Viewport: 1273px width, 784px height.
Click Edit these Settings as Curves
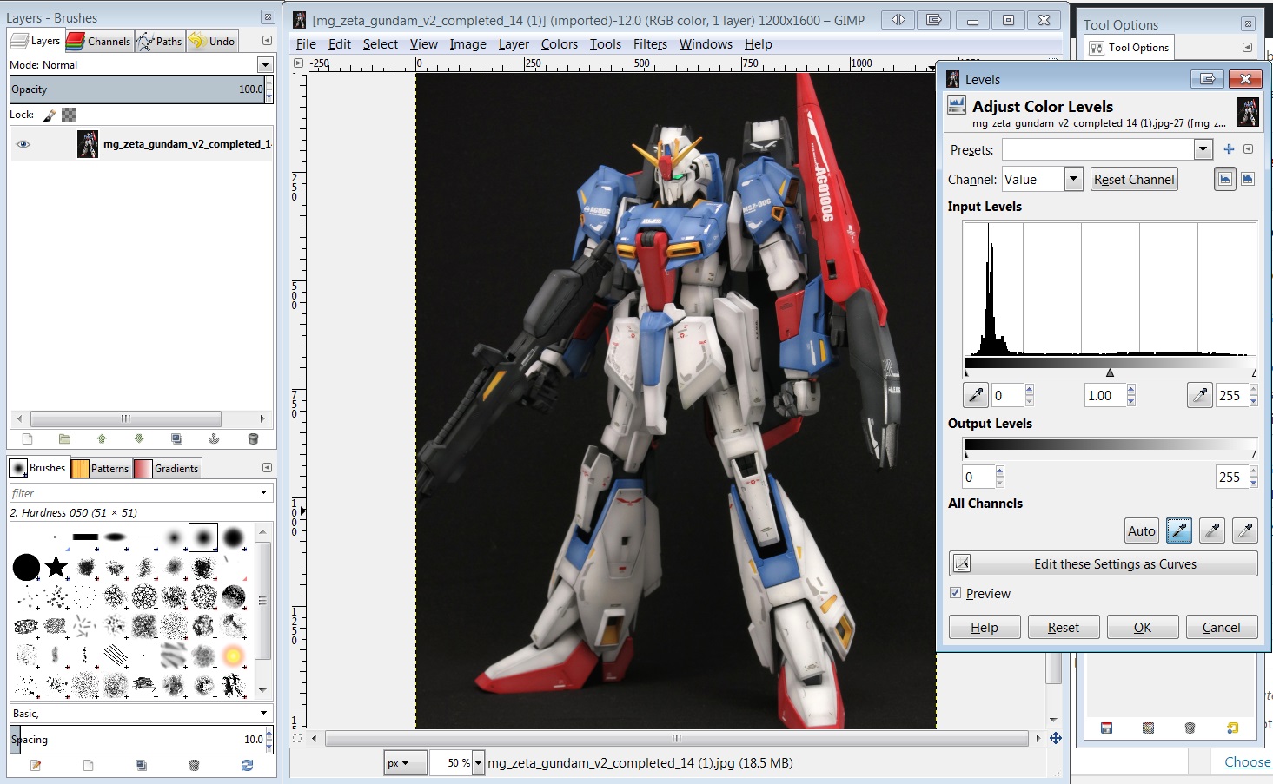point(1104,563)
